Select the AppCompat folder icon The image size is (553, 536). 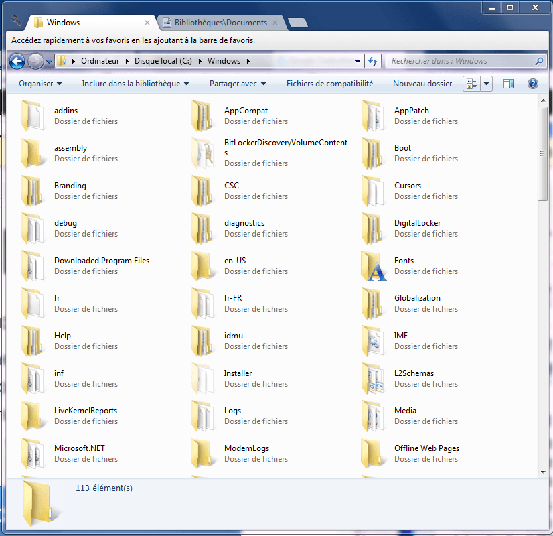[203, 116]
